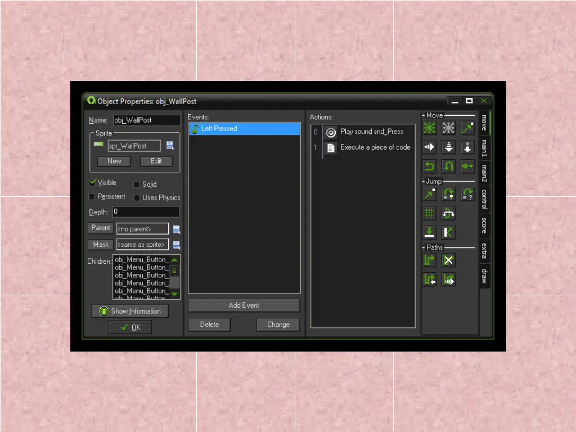The height and width of the screenshot is (432, 576).
Task: Click the Move Free action icon
Action: coord(448,129)
